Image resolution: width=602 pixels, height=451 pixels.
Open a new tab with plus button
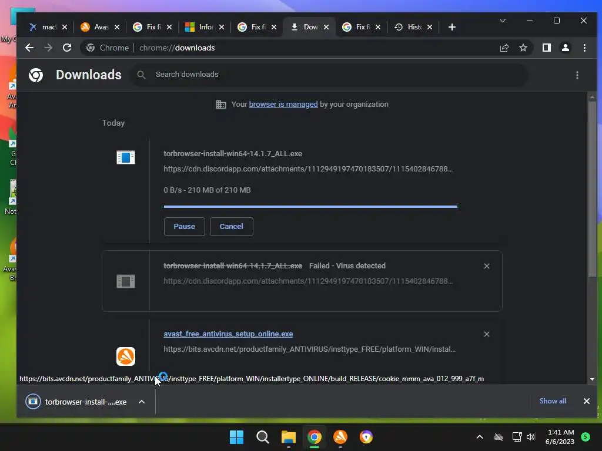coord(452,27)
